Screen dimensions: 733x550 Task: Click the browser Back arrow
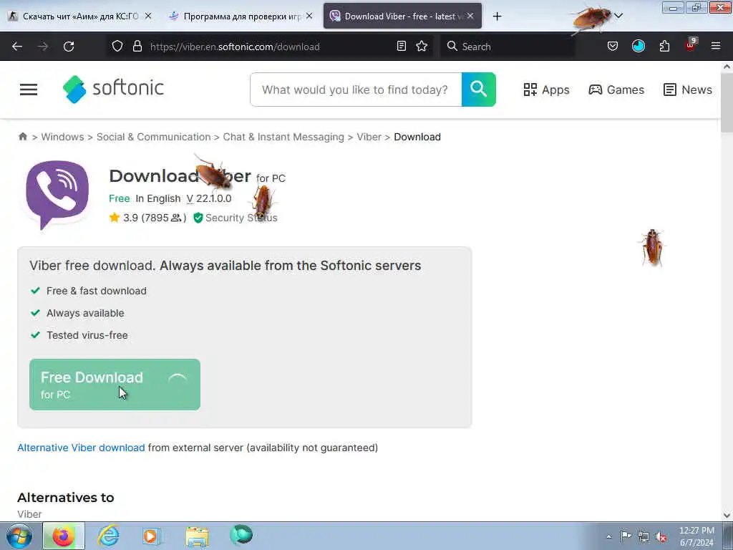[17, 47]
